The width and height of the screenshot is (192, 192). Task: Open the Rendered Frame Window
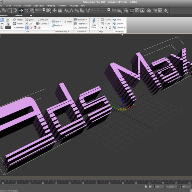[160, 10]
